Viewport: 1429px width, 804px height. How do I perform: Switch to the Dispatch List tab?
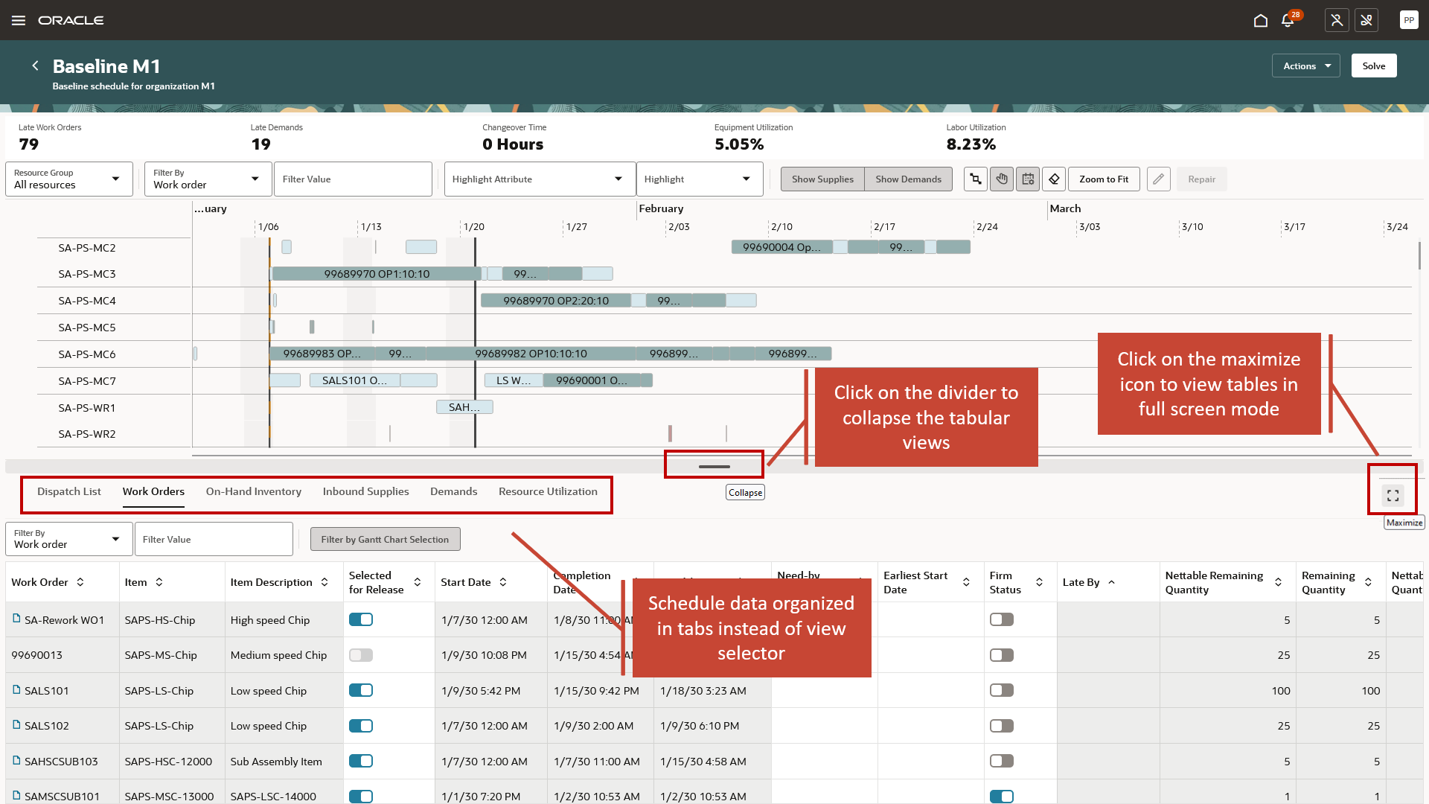[x=69, y=491]
